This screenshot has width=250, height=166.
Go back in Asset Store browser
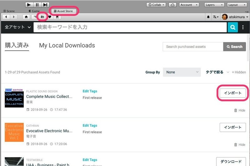click(x=6, y=17)
